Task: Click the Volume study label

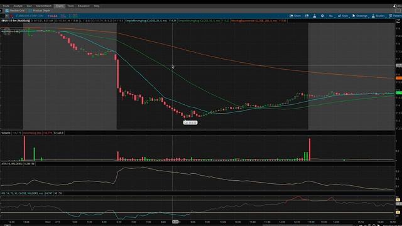Action: point(6,133)
